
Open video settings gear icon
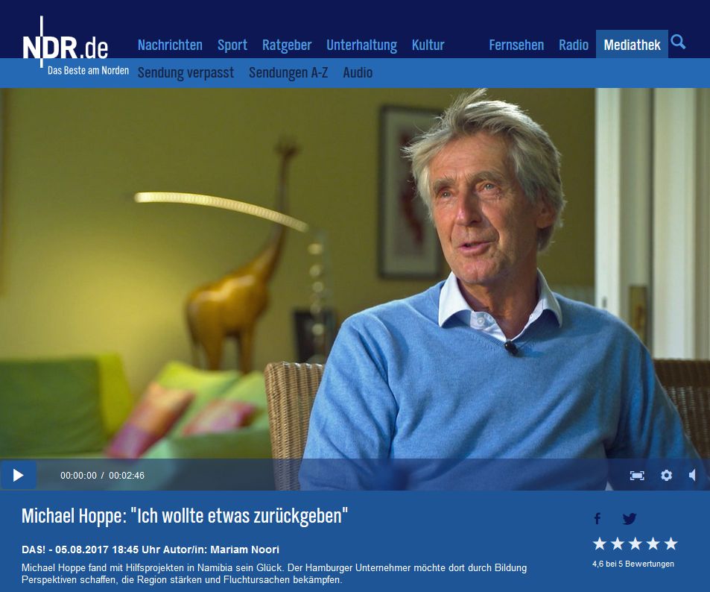(666, 475)
